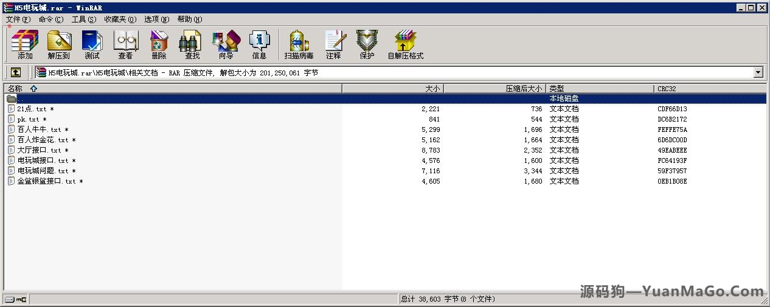Viewport: 770px width, 307px height.
Task: Run the 测试 (Test) archive tool
Action: [x=92, y=45]
